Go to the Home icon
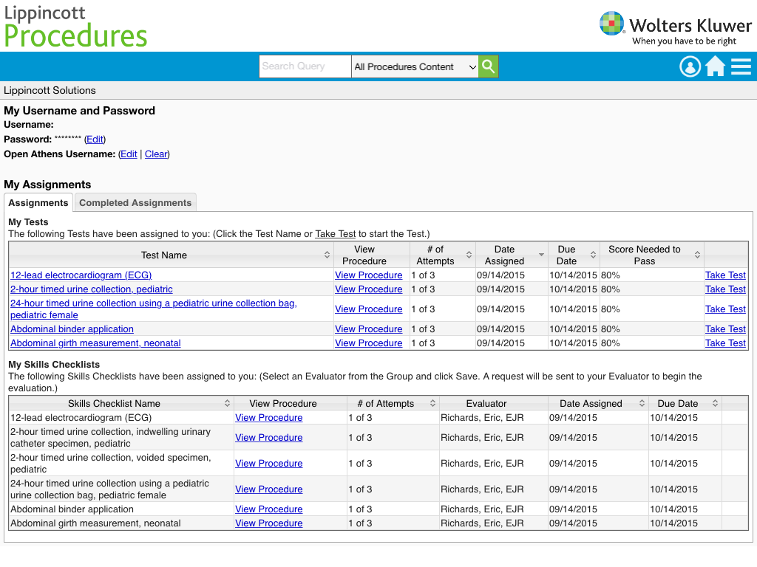 [x=715, y=66]
